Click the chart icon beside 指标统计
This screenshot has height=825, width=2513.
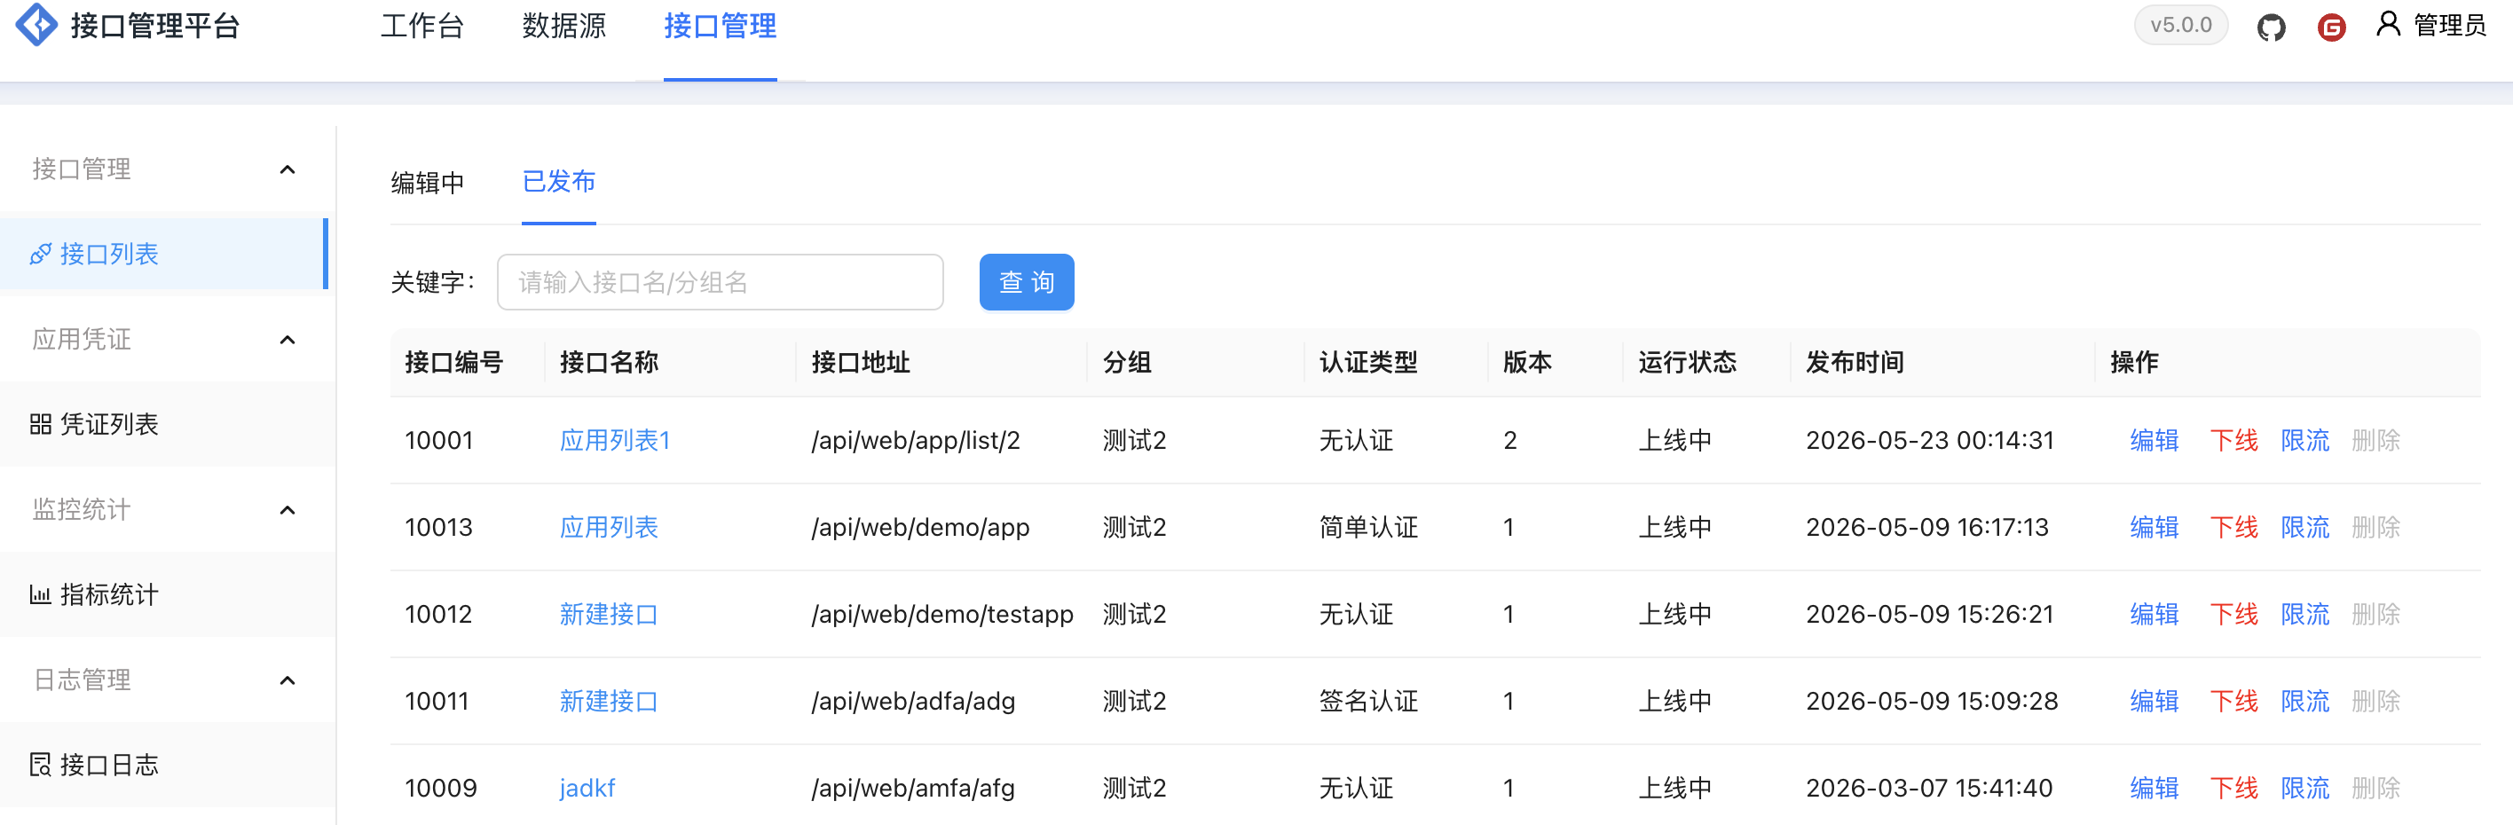(x=40, y=595)
